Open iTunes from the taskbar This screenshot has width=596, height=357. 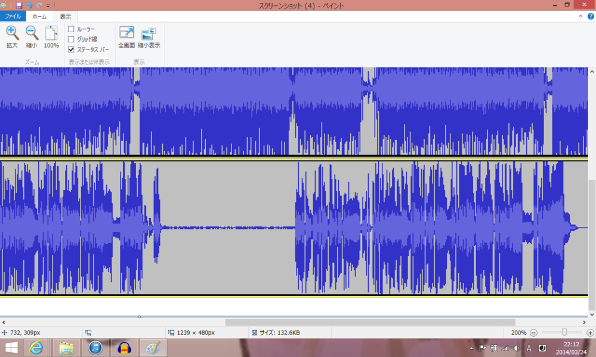[95, 348]
